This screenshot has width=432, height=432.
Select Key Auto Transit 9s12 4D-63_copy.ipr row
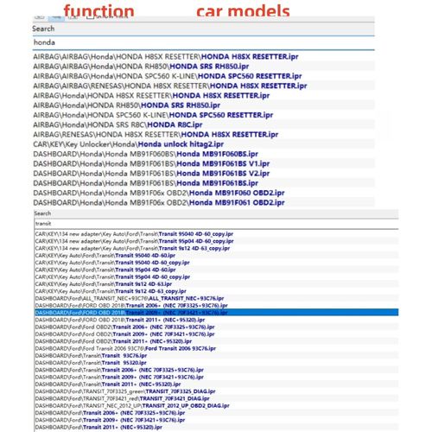pyautogui.click(x=216, y=291)
